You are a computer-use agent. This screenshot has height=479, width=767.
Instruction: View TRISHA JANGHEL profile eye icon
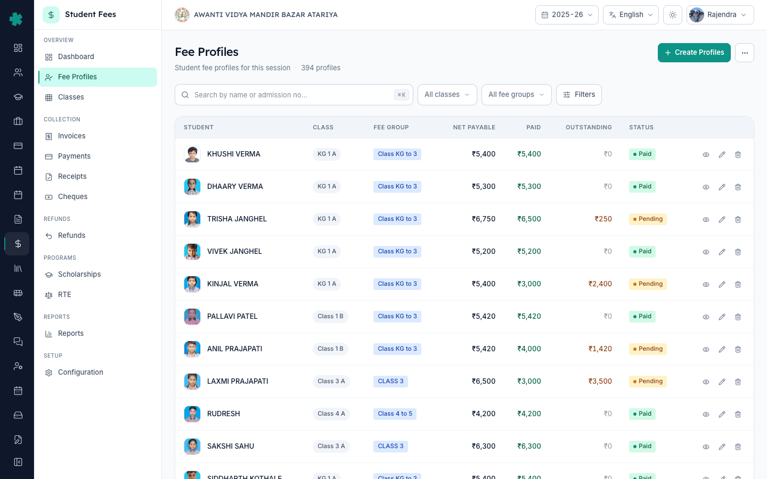click(x=706, y=219)
